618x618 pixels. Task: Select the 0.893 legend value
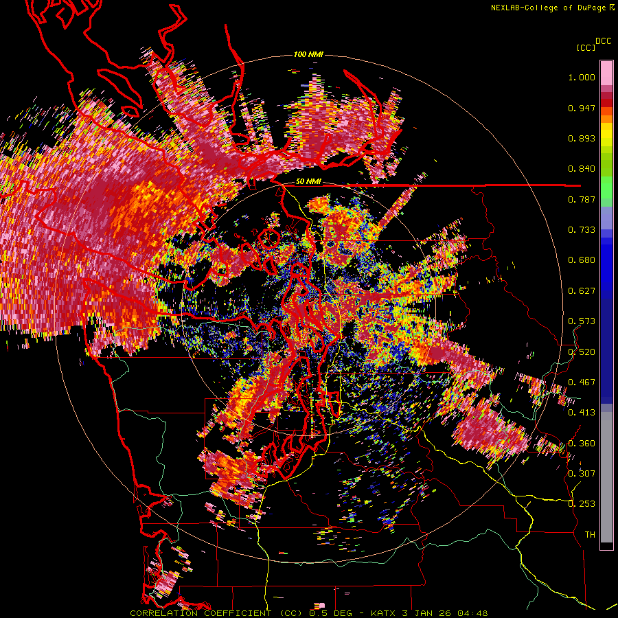(582, 138)
